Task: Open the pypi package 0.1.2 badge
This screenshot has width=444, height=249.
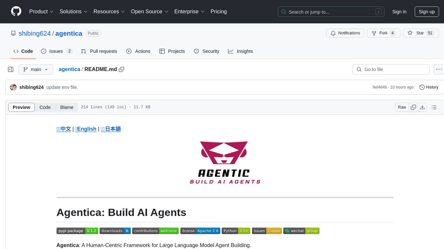Action: (x=77, y=231)
